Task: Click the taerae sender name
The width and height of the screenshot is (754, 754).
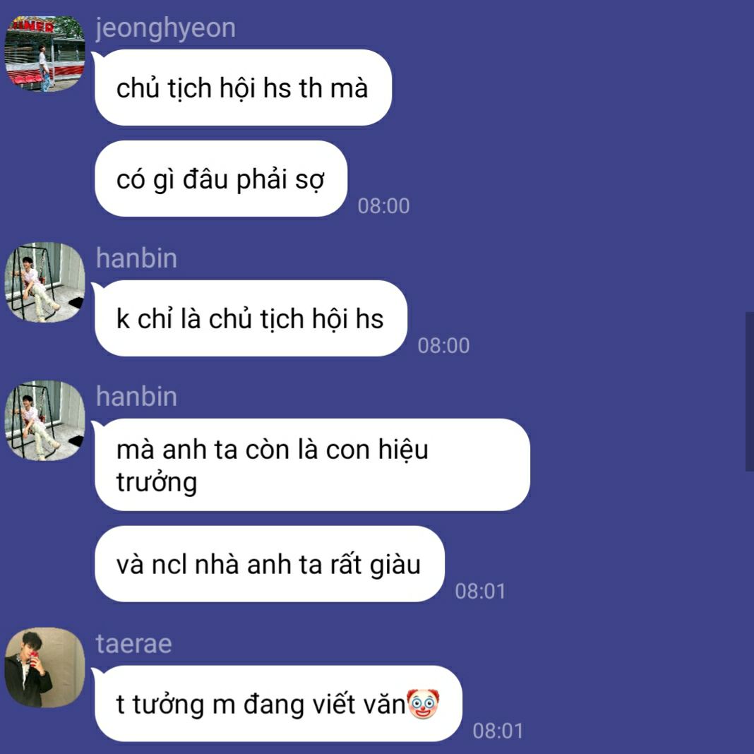Action: click(x=133, y=643)
